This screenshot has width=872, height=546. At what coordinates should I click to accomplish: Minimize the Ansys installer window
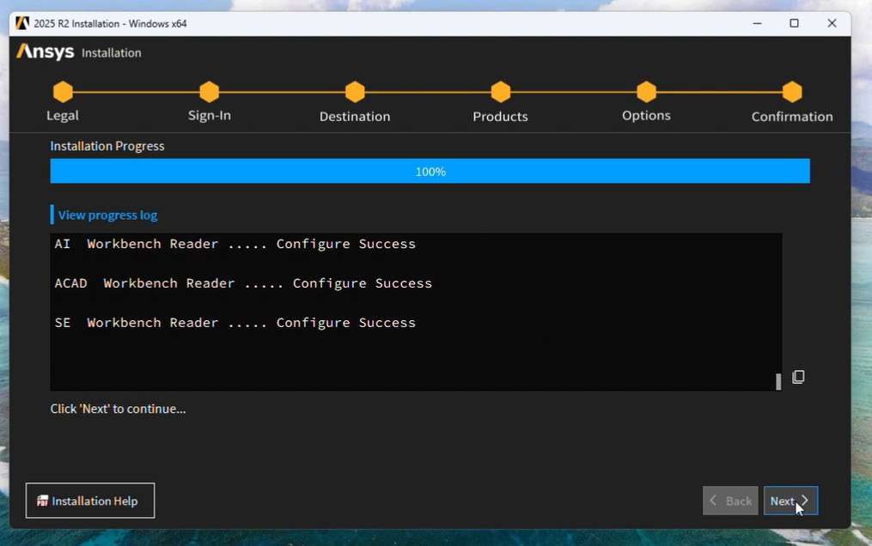pos(756,23)
